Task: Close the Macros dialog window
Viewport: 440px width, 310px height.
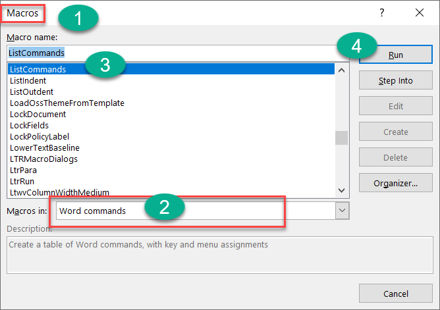Action: (x=420, y=13)
